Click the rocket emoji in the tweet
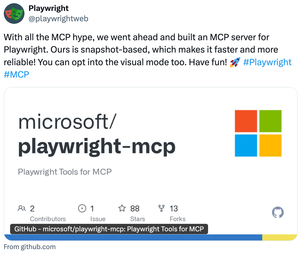The width and height of the screenshot is (302, 254). tap(235, 62)
